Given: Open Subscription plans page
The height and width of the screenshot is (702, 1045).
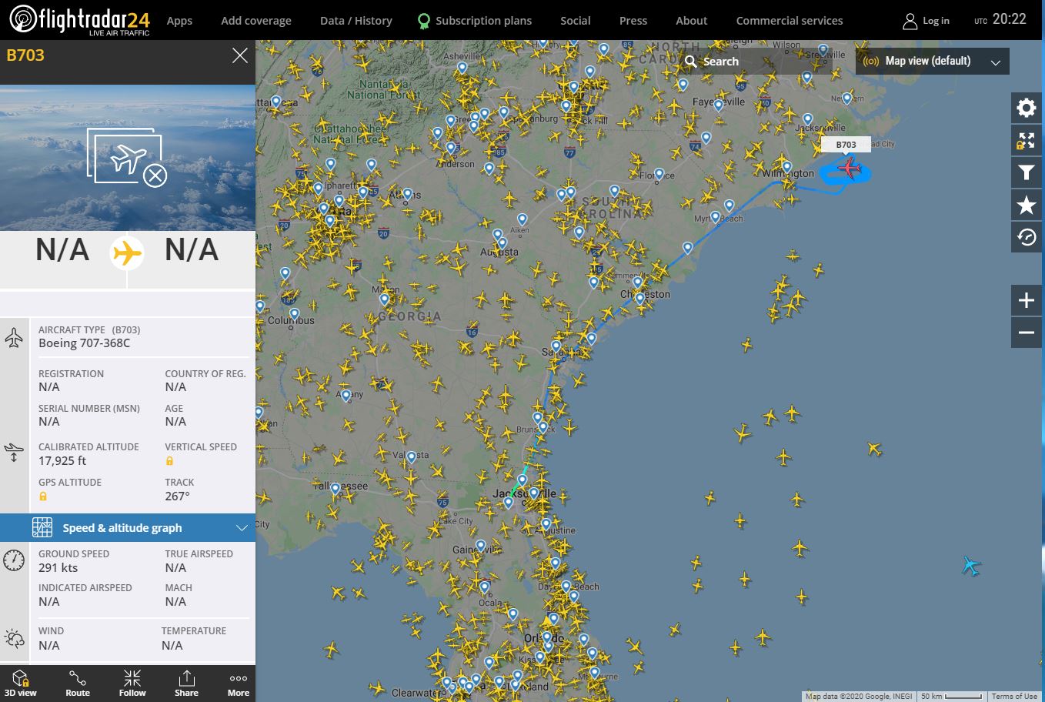Looking at the screenshot, I should 483,21.
